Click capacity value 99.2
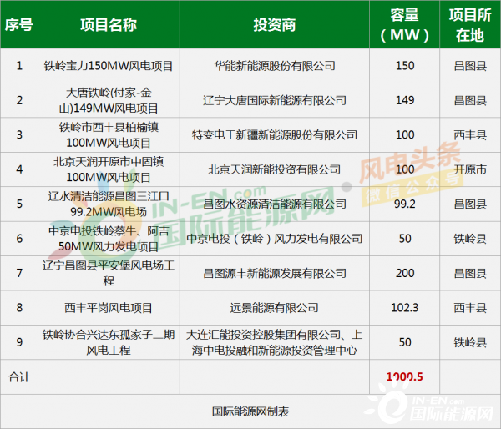This screenshot has width=501, height=429. tap(405, 204)
